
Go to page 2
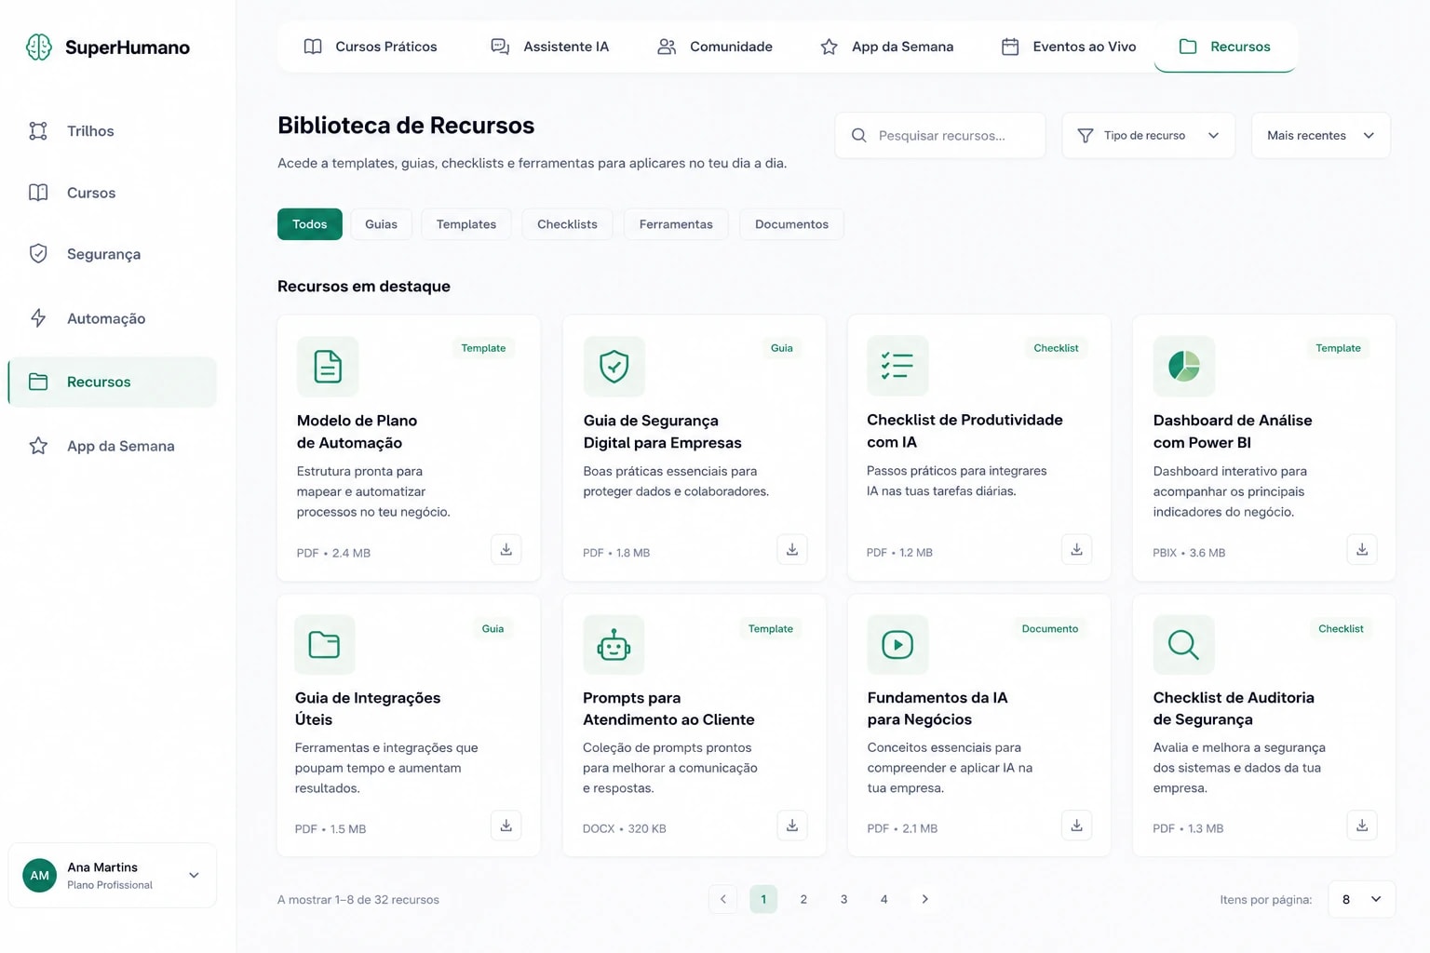click(x=803, y=899)
